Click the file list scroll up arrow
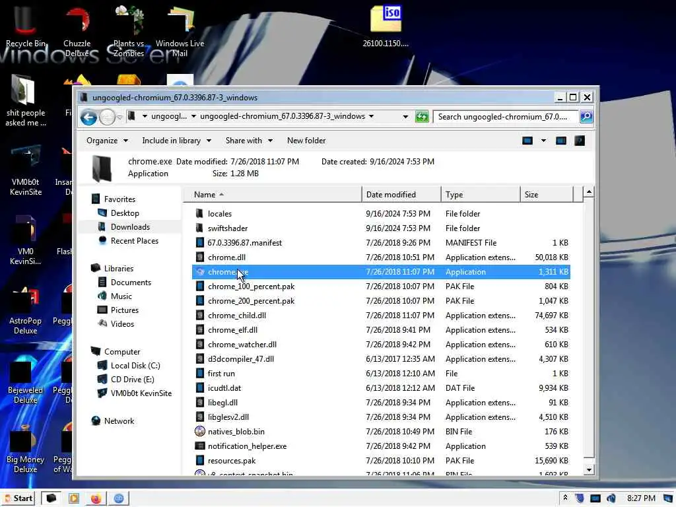Screen dimensions: 676x507 589,192
